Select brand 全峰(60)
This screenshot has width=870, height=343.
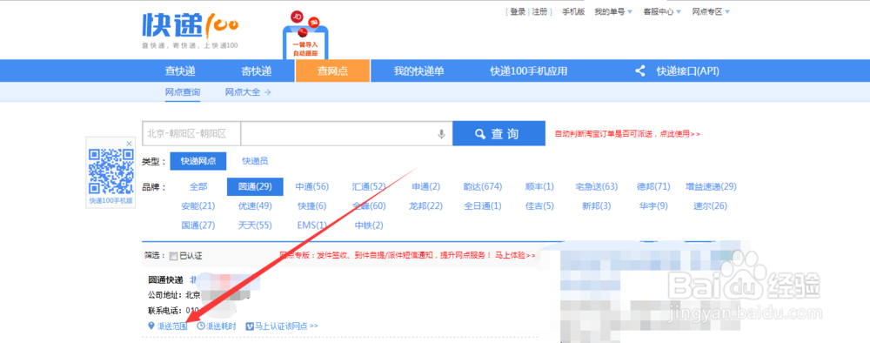pos(369,206)
